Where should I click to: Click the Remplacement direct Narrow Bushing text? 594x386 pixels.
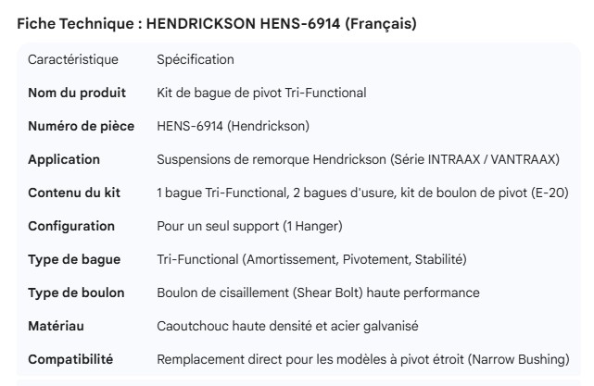click(x=362, y=359)
